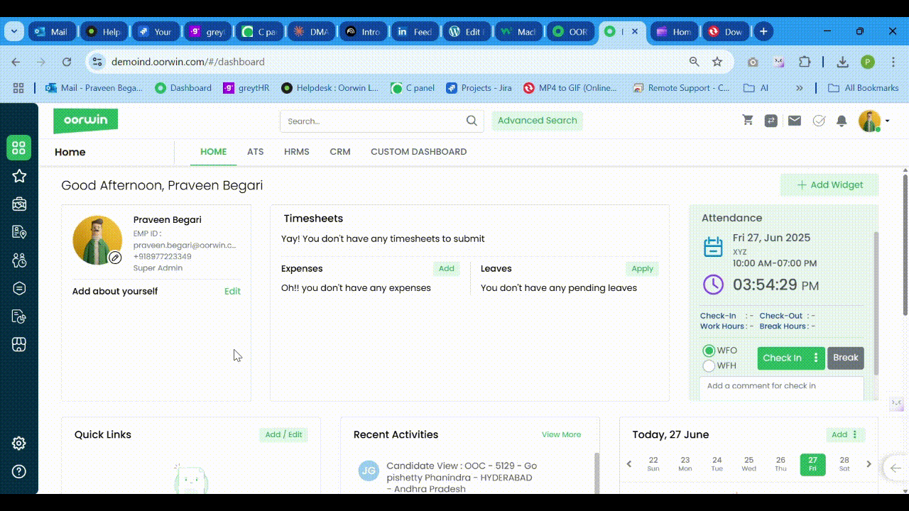The image size is (909, 511).
Task: Open the shopping cart icon
Action: pyautogui.click(x=748, y=121)
